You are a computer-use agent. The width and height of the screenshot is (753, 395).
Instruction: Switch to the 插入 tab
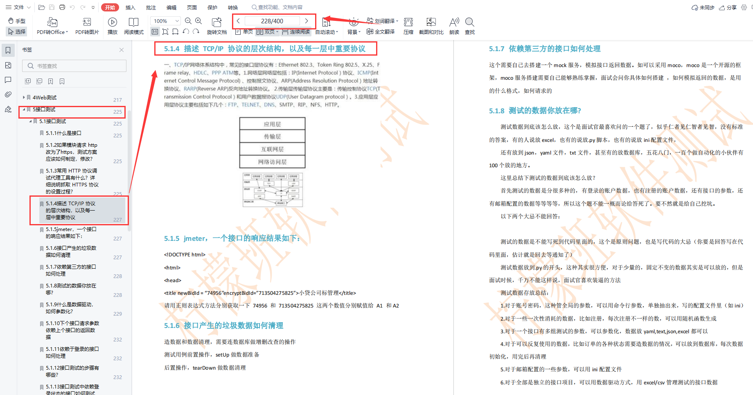[x=130, y=7]
